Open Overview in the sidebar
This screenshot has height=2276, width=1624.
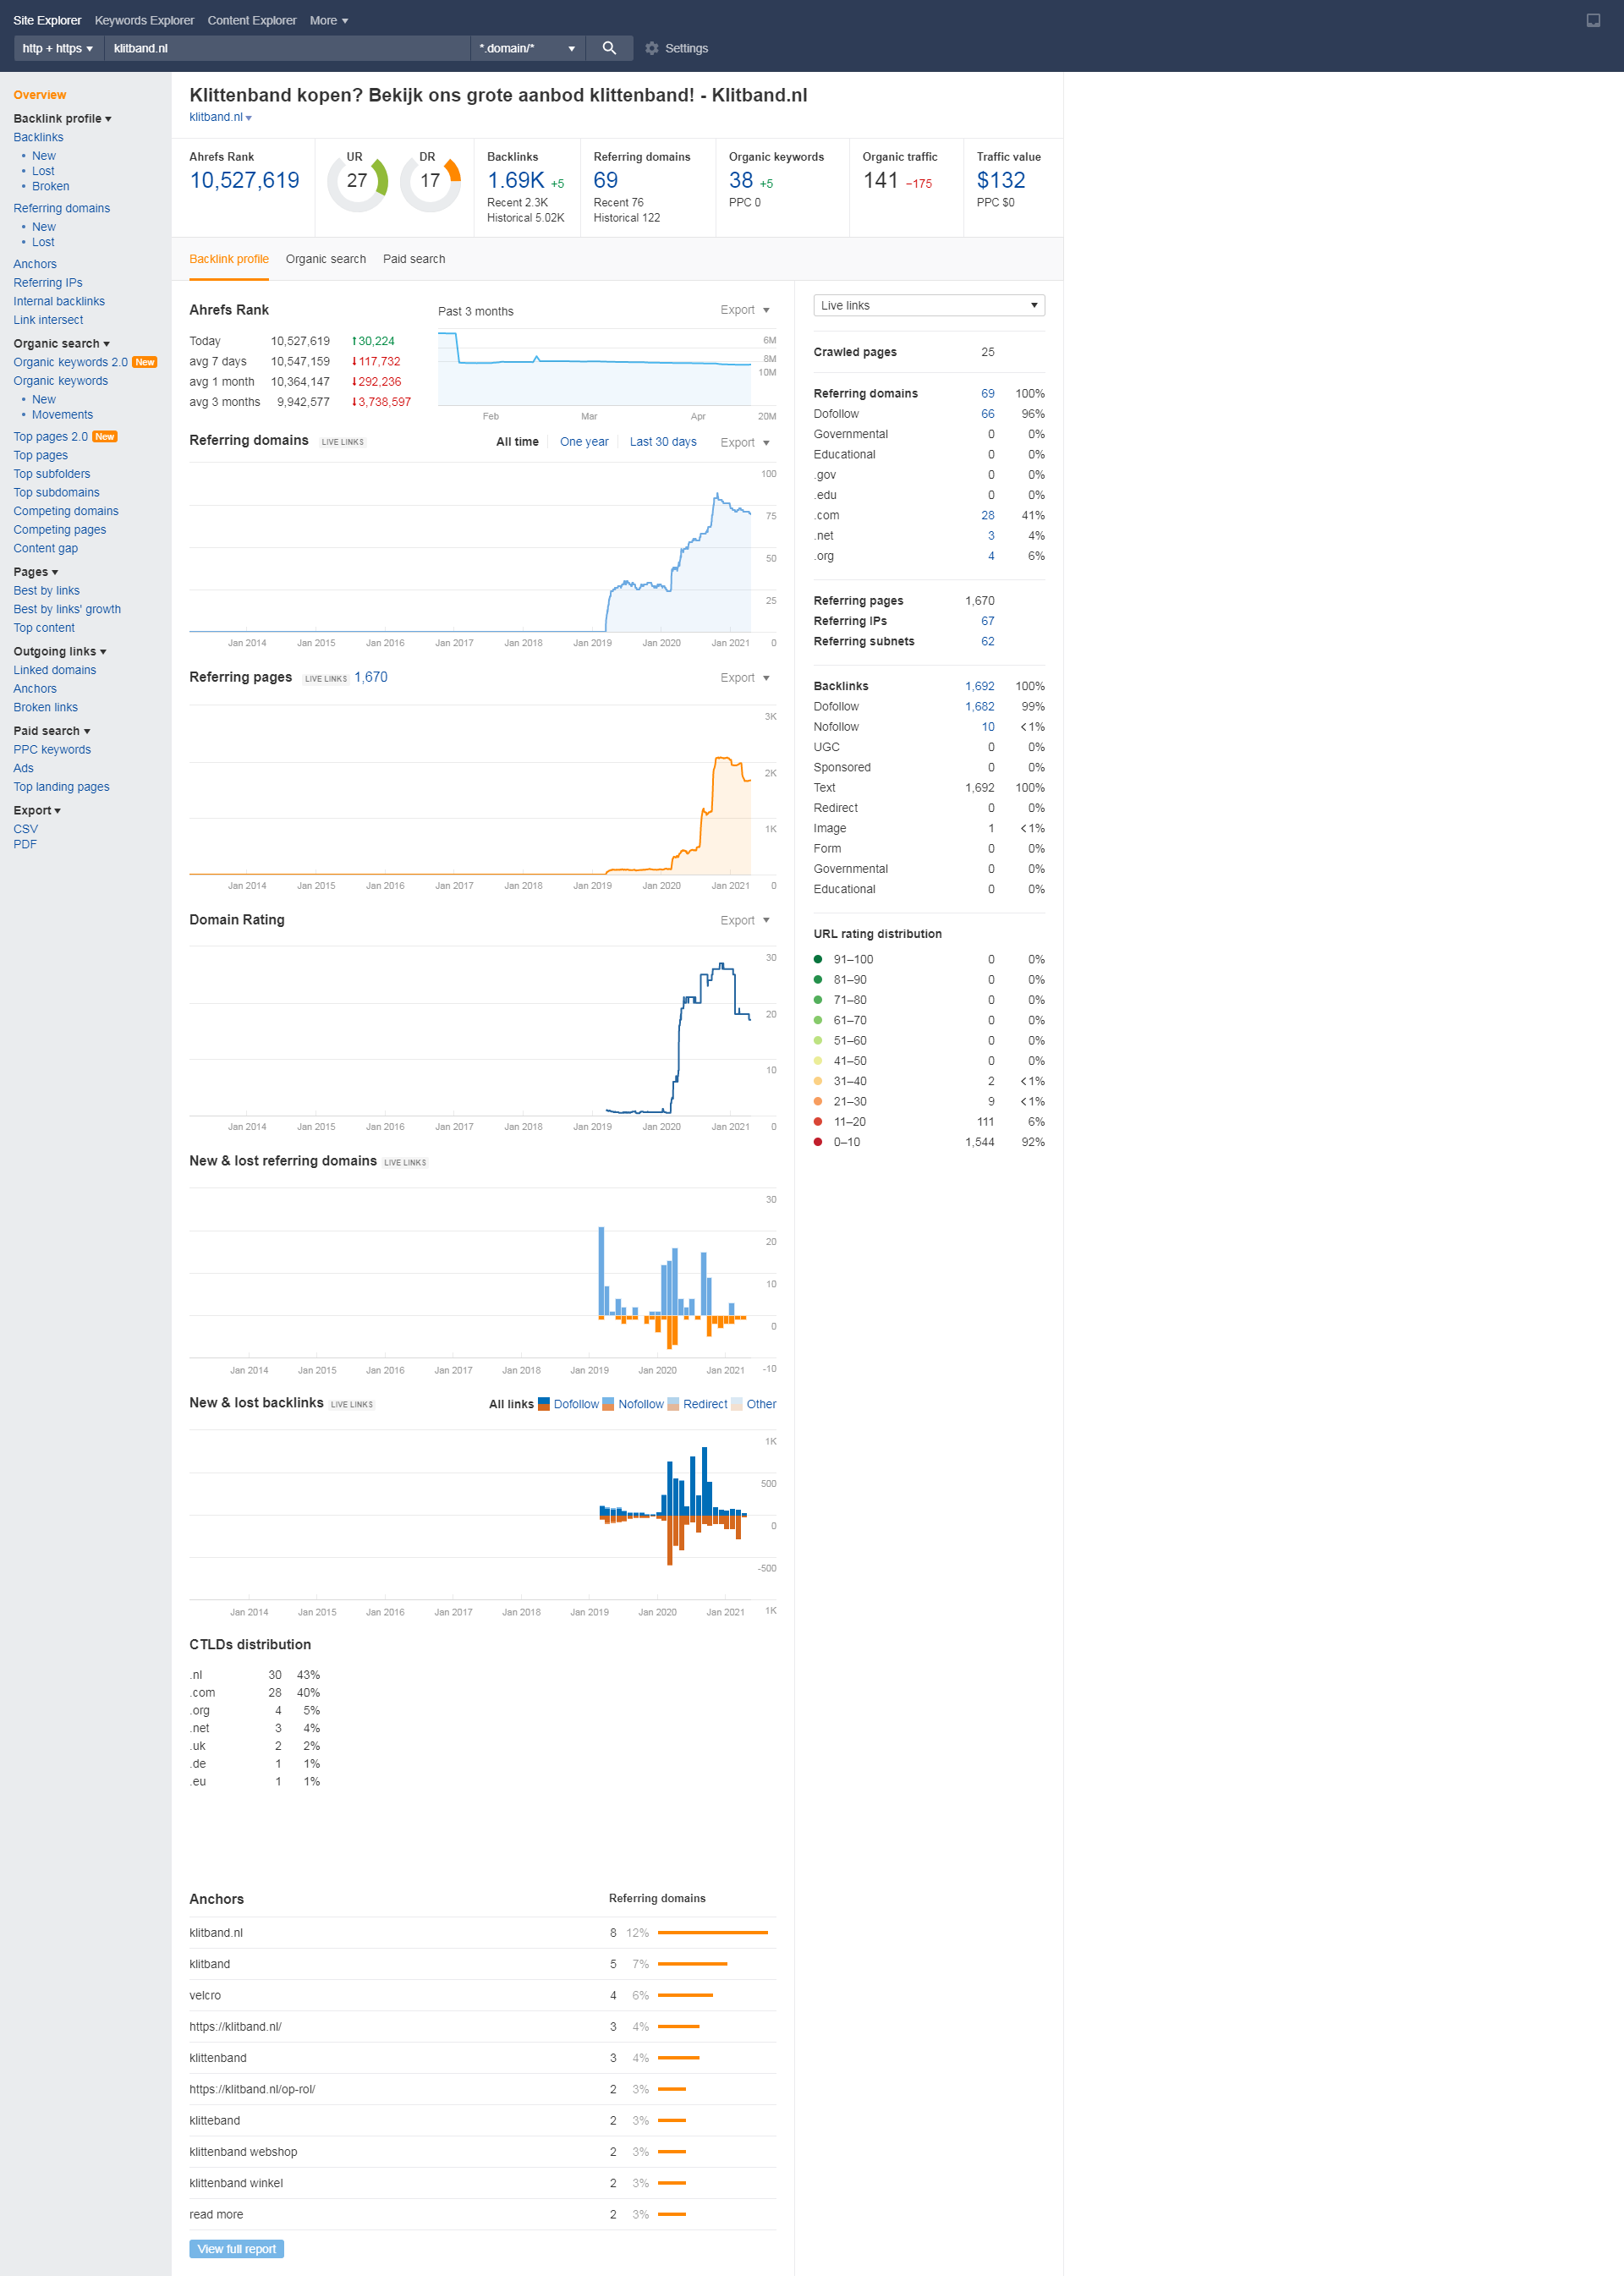40,95
